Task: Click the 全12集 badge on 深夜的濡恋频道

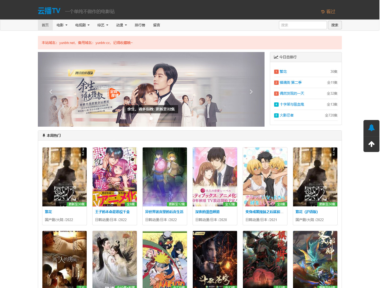Action: 230,204
